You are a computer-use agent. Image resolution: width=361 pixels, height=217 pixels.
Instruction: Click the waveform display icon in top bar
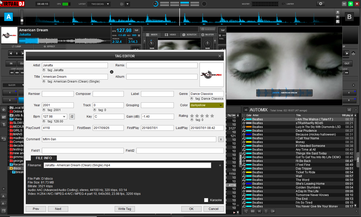click(x=122, y=4)
